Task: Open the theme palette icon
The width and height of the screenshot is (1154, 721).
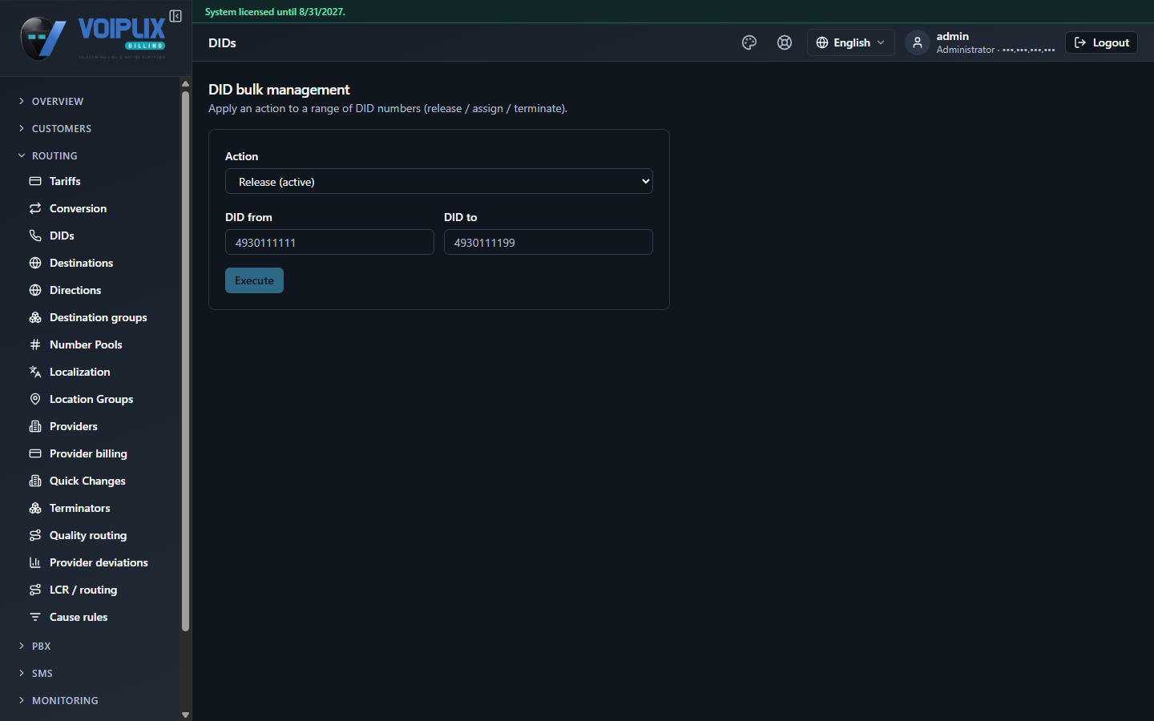Action: (749, 42)
